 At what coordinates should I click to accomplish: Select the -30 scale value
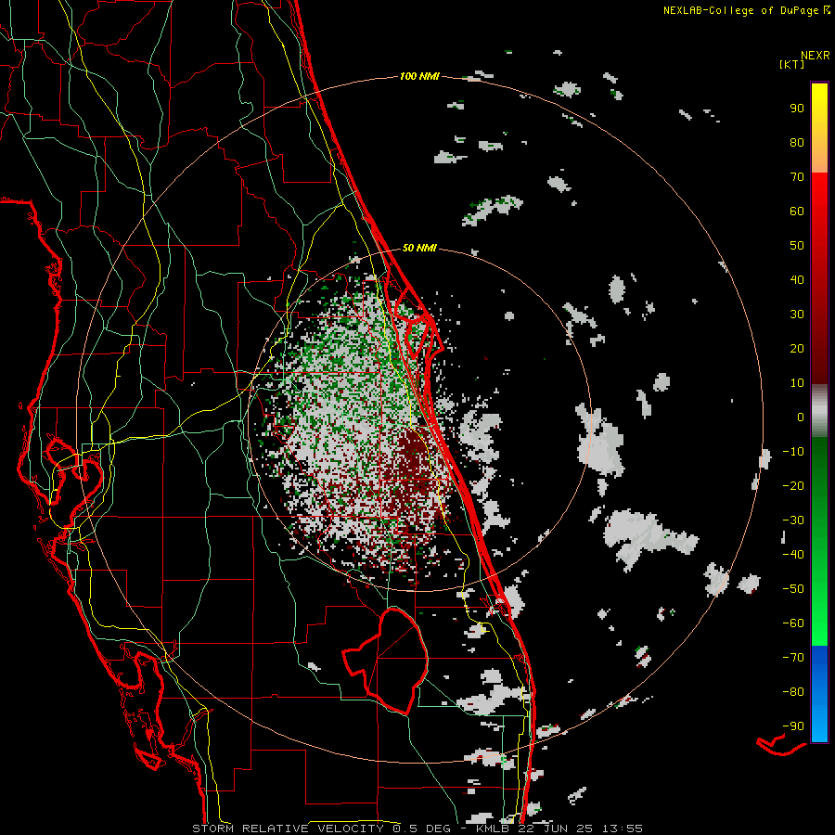point(793,520)
